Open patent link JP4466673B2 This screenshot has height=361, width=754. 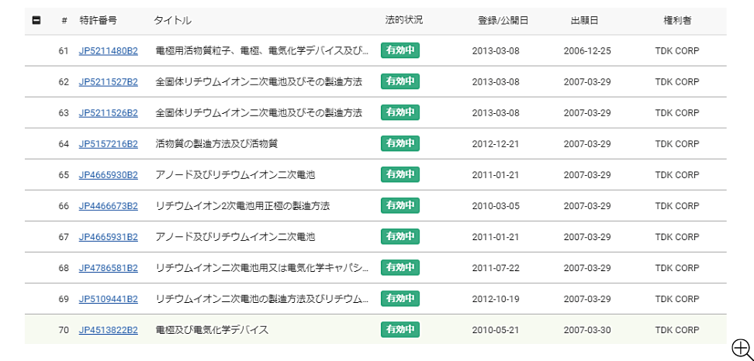(108, 206)
